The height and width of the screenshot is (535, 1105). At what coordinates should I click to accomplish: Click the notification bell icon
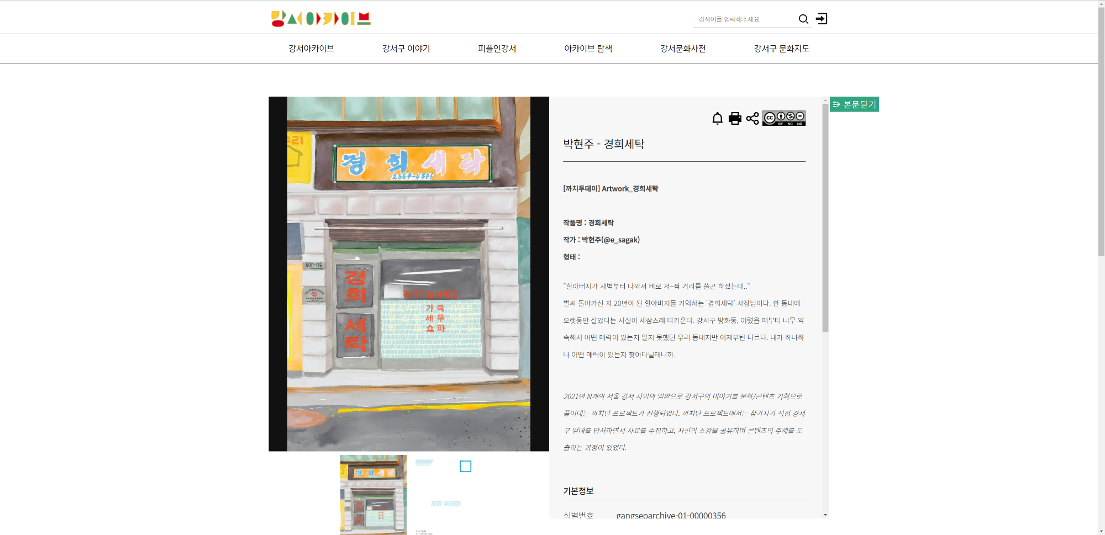click(x=717, y=118)
